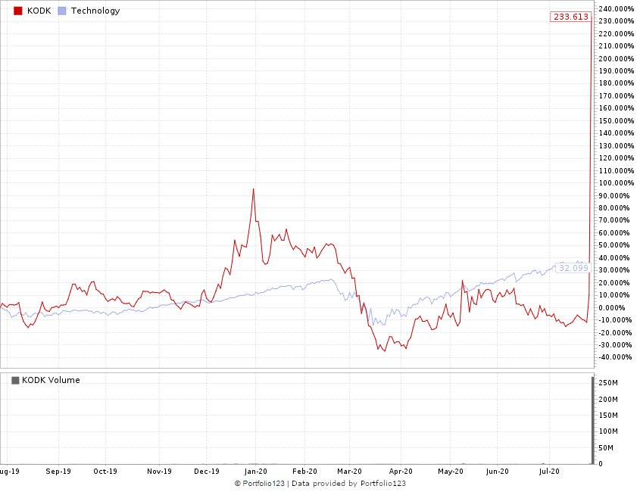Click the red KODK legend swatch
Image resolution: width=640 pixels, height=492 pixels.
(18, 11)
